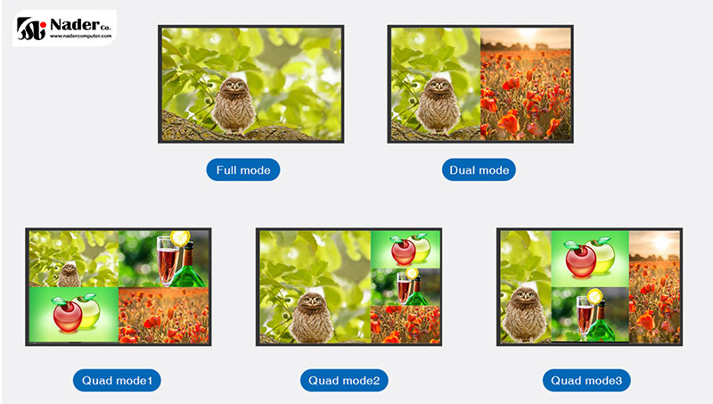This screenshot has height=404, width=713.
Task: Click the Nader Co. logo
Action: click(64, 29)
